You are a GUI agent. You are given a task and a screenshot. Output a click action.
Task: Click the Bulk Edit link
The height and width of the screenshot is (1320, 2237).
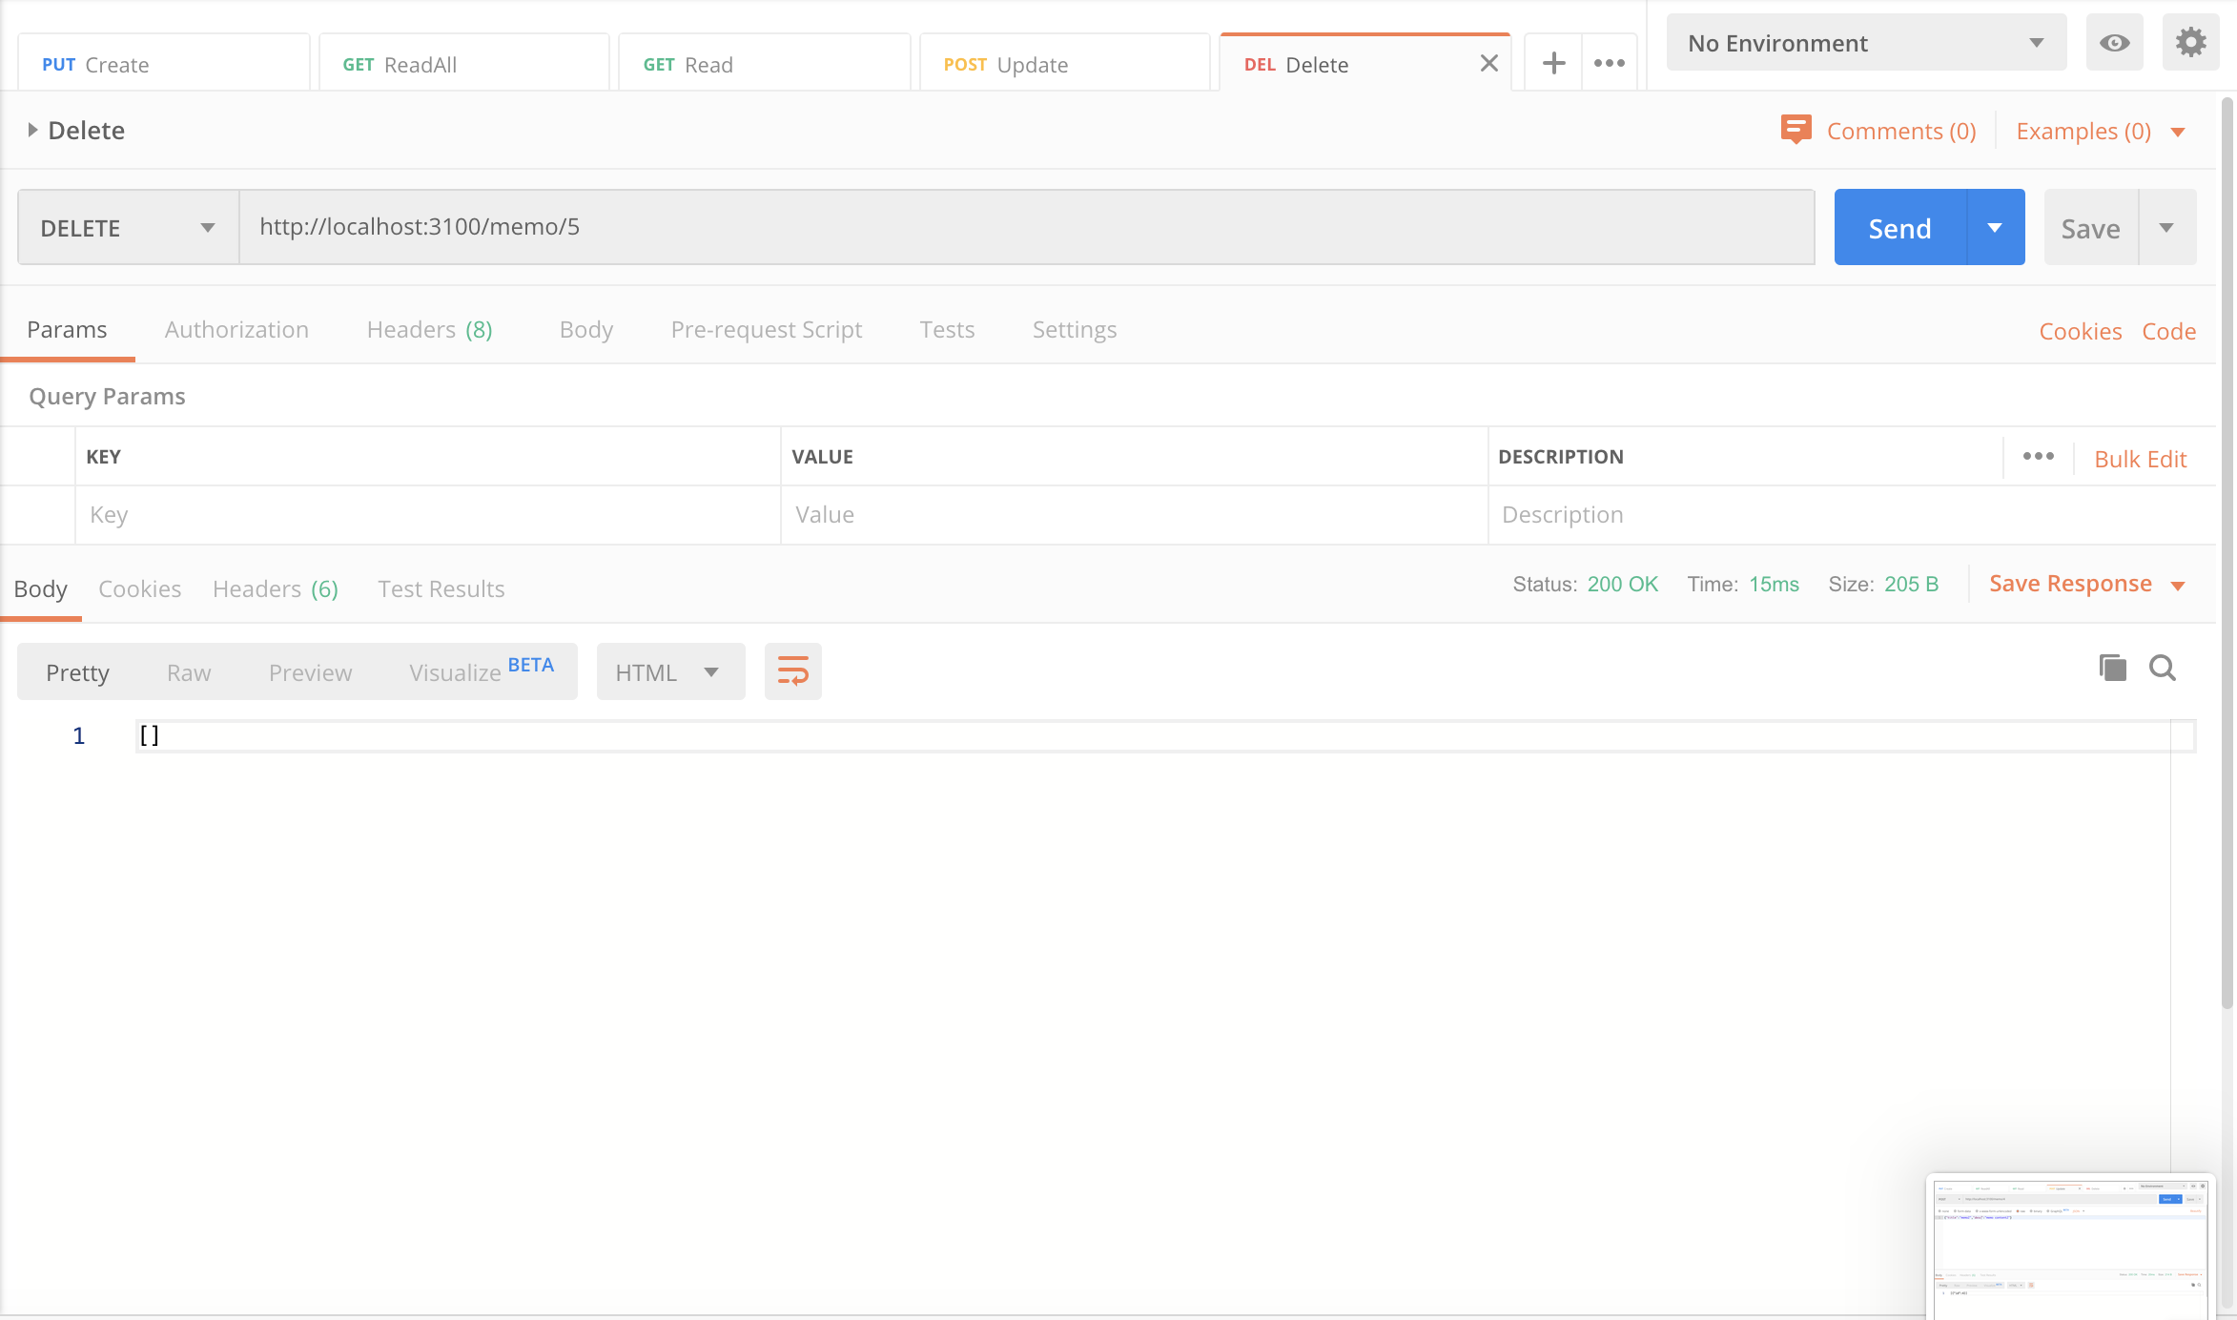[x=2140, y=460]
